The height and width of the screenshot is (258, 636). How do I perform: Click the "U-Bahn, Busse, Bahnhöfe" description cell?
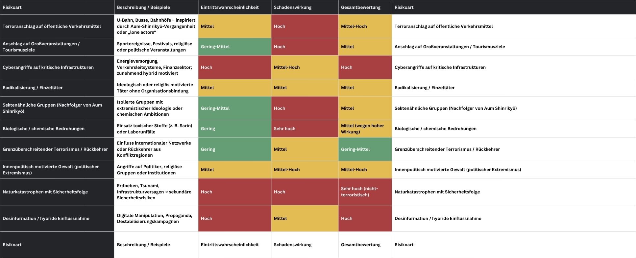pyautogui.click(x=156, y=26)
